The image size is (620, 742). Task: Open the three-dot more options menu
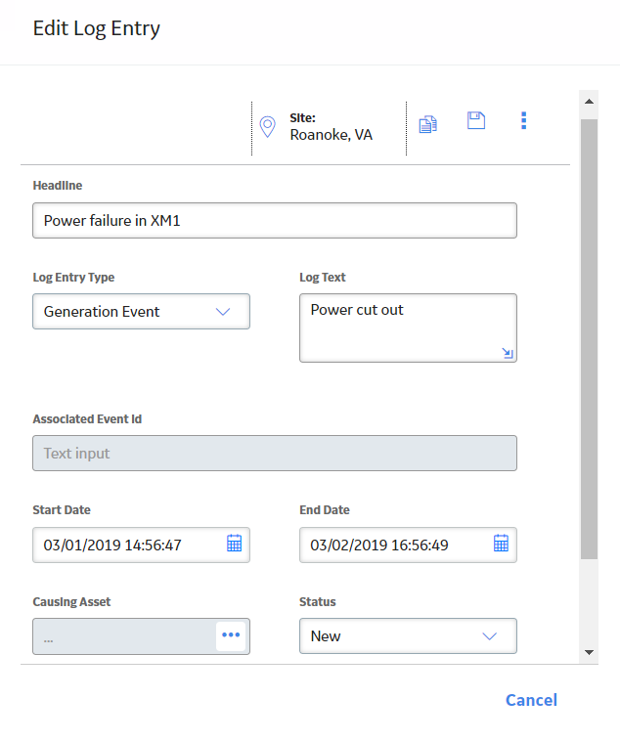(523, 120)
